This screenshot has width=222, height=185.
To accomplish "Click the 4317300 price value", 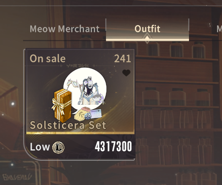I will pos(113,147).
